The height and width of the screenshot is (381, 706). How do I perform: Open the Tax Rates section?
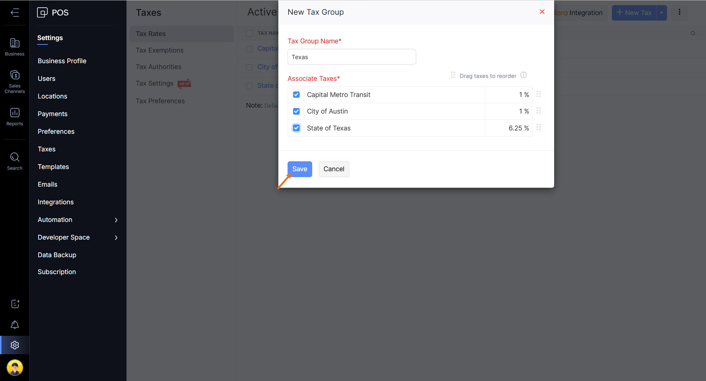click(x=182, y=34)
